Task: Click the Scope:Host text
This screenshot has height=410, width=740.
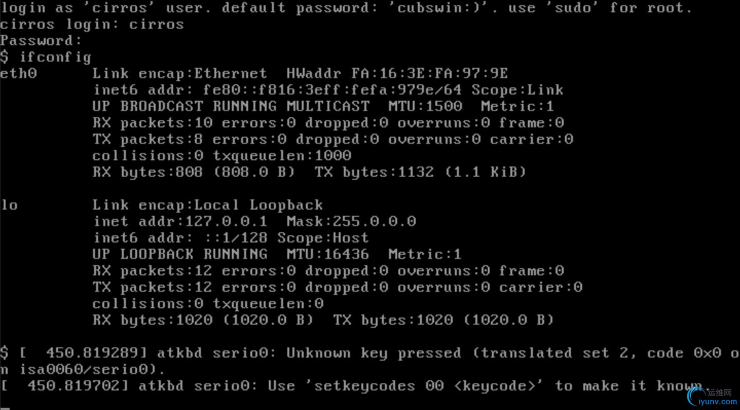Action: click(323, 238)
